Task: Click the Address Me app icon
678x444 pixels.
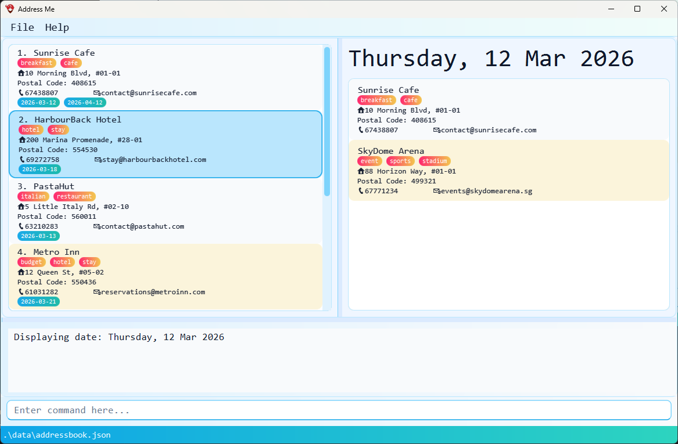Action: (x=9, y=9)
